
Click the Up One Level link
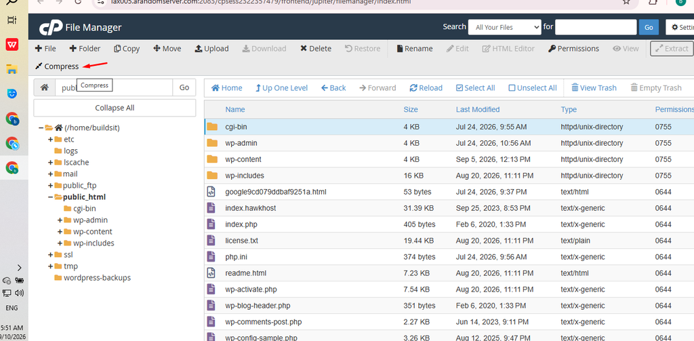tap(281, 87)
